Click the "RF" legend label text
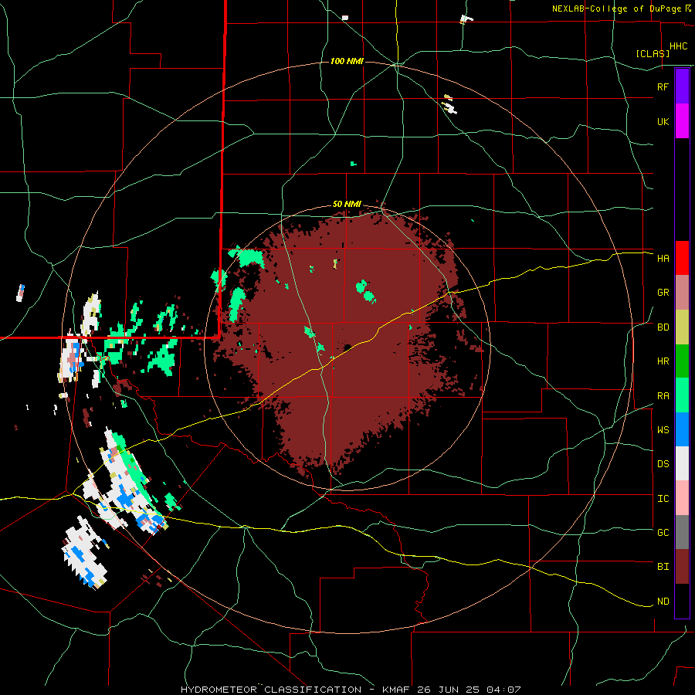The width and height of the screenshot is (695, 695). click(x=663, y=86)
